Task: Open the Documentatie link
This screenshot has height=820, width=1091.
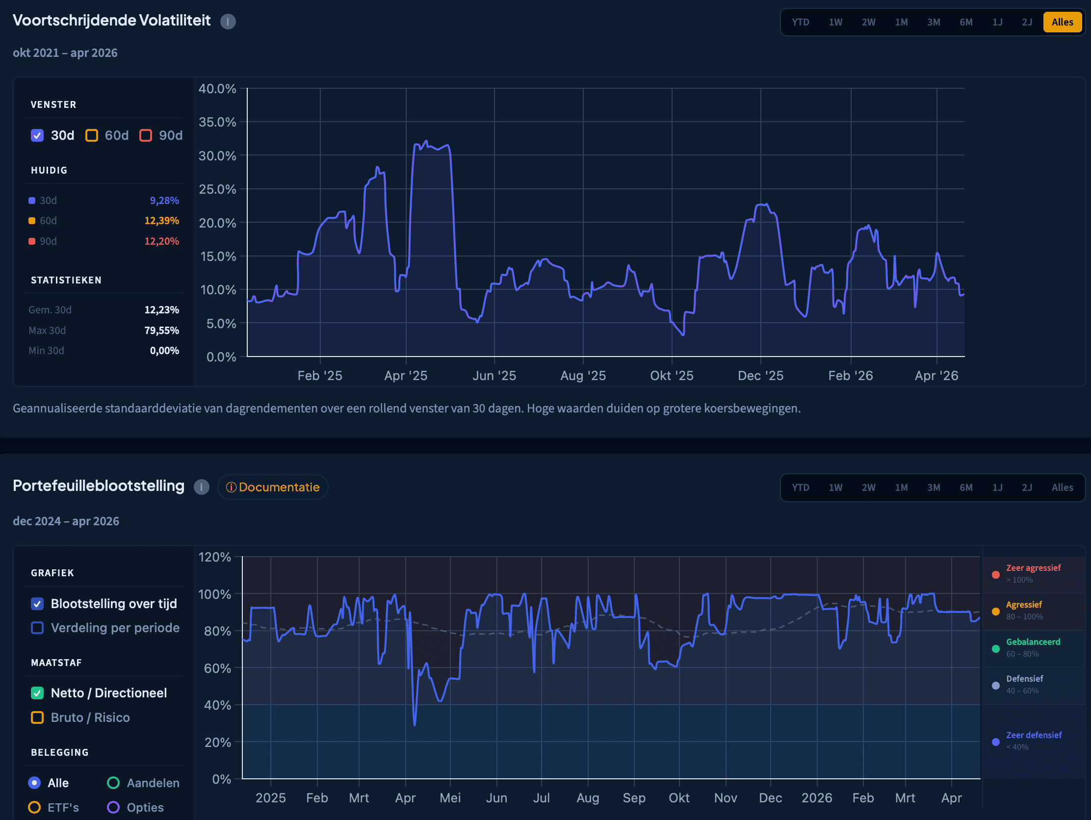Action: pos(273,487)
